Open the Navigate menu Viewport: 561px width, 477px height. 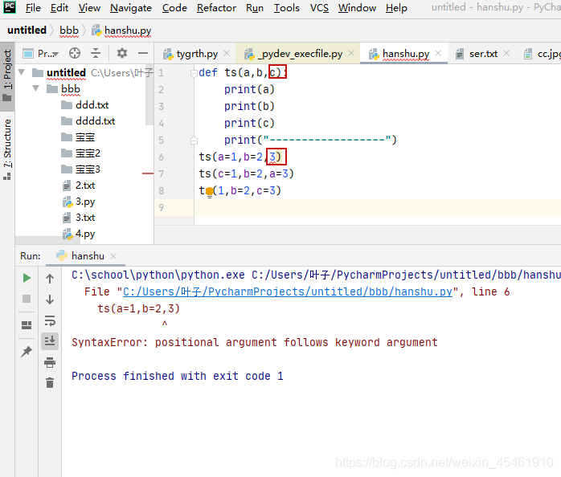click(130, 7)
